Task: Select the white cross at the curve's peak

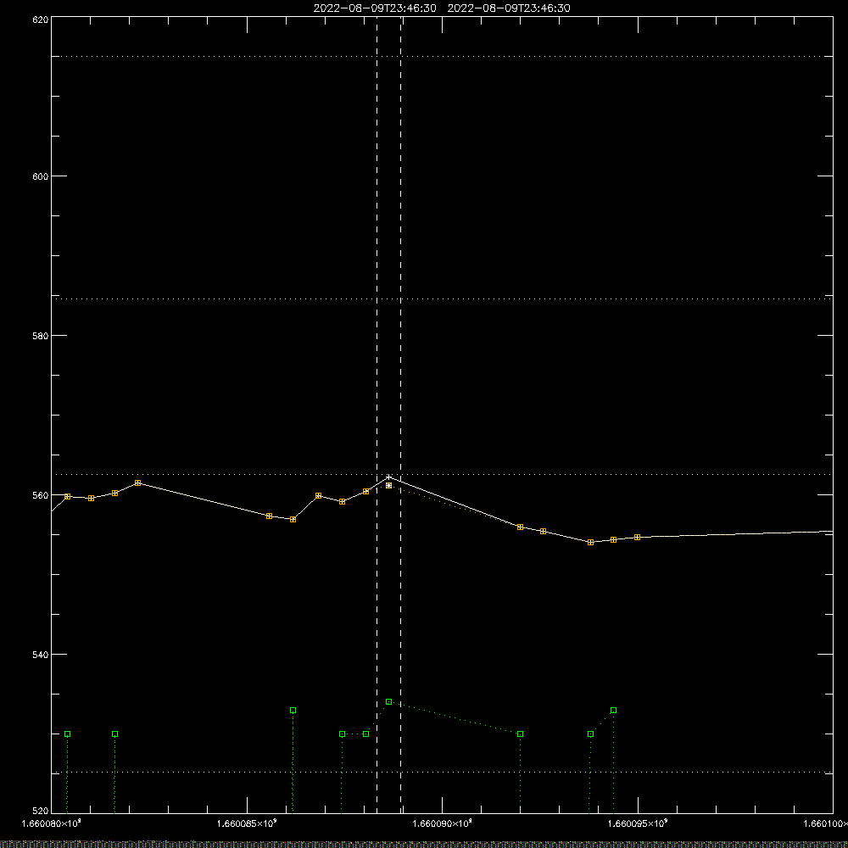Action: (389, 477)
